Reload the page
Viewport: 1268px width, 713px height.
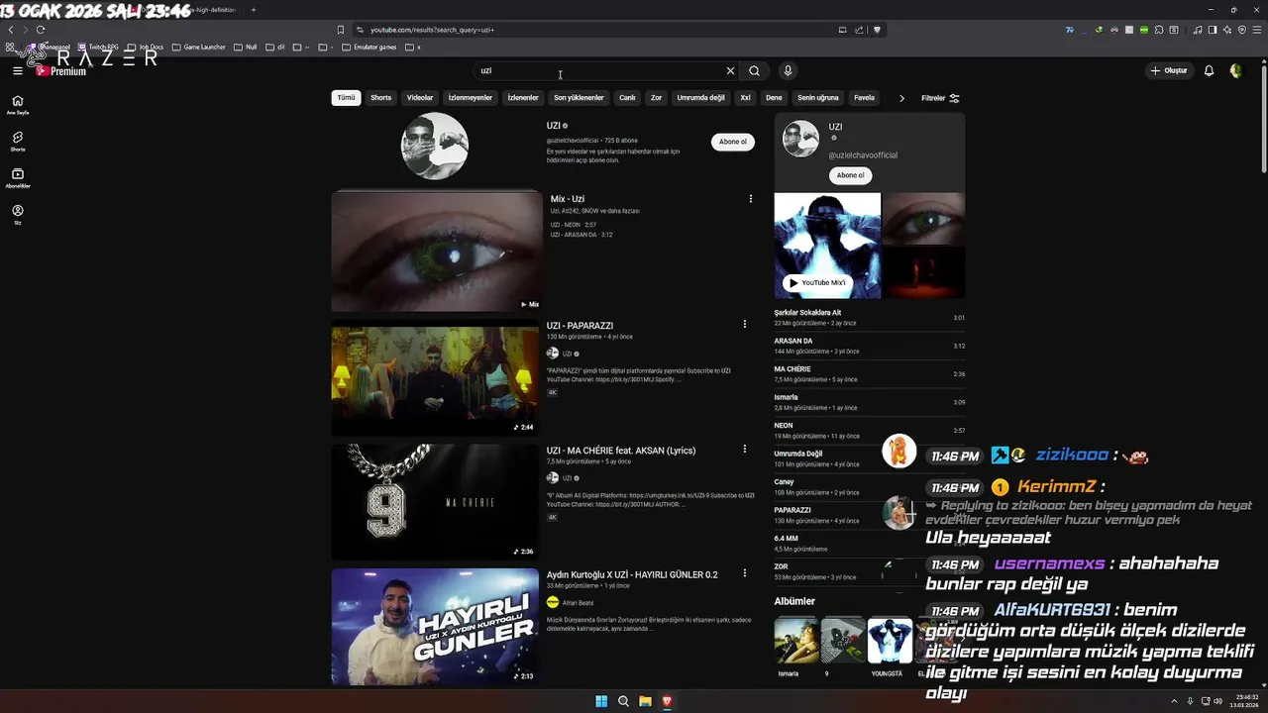point(40,30)
